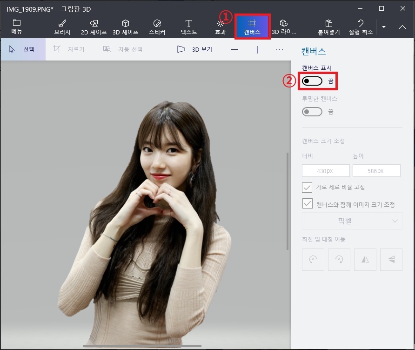Image resolution: width=415 pixels, height=350 pixels.
Task: Collapse the ribbon with the up chevron
Action: [402, 27]
